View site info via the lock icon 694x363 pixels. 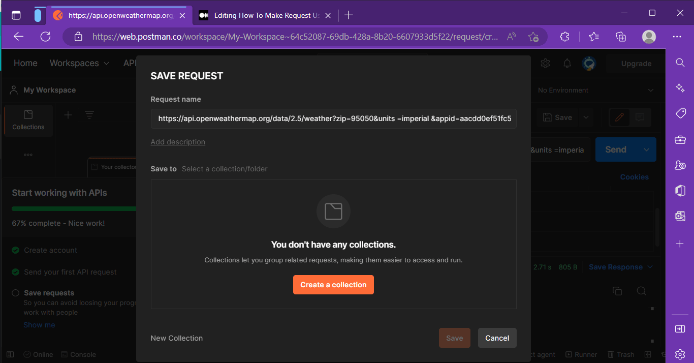tap(78, 37)
